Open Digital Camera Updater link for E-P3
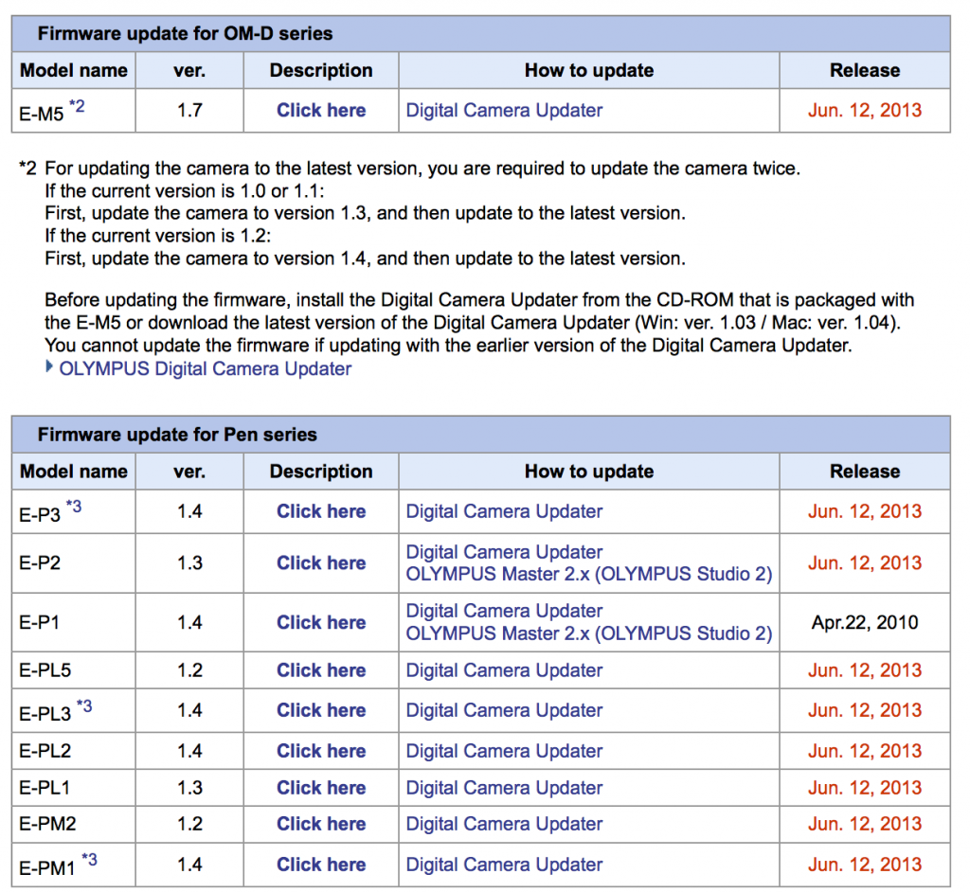970x892 pixels. 504,511
